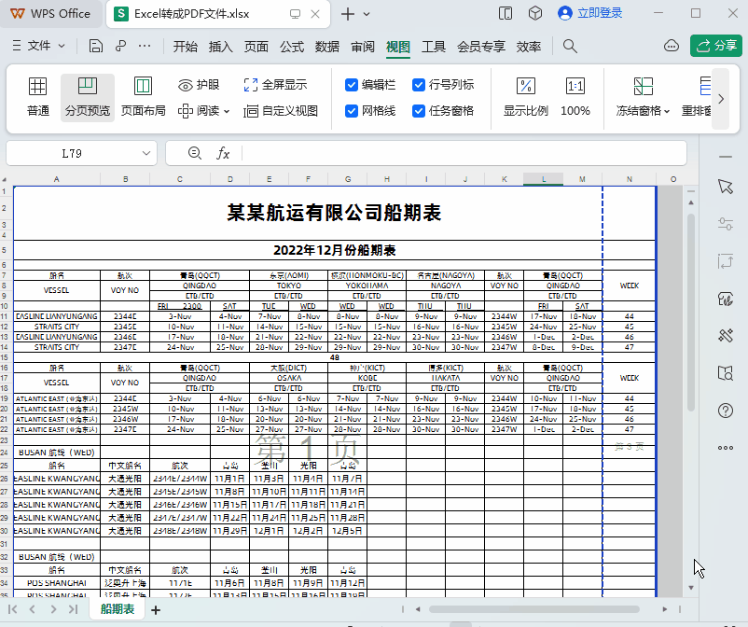This screenshot has width=748, height=627.
Task: Click the 重排窗口 arrange windows icon
Action: 696,98
